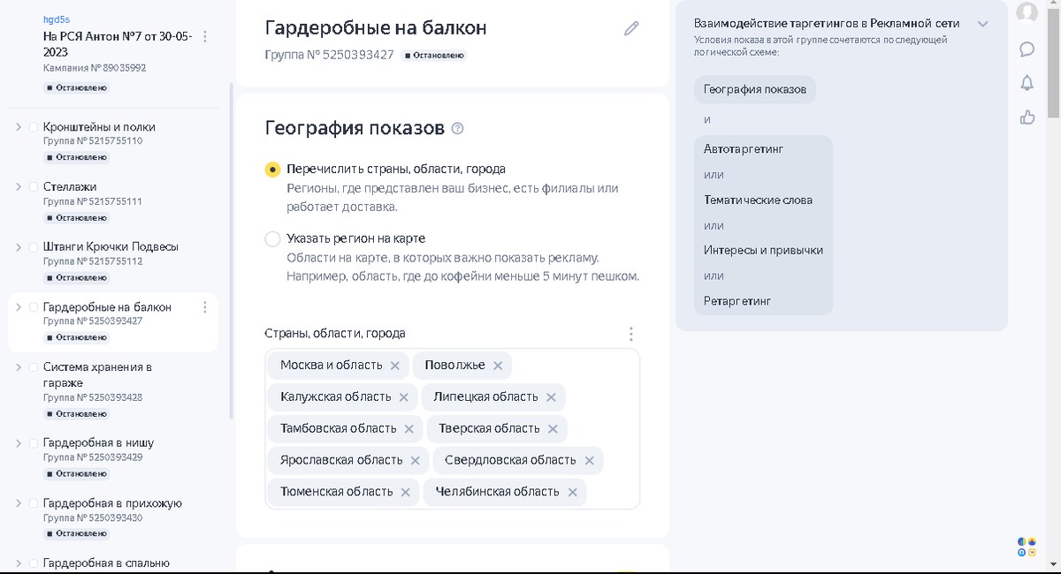Open three-dot menu of Гардеробные на балкон group
Viewport: 1061px width, 574px height.
[x=204, y=307]
